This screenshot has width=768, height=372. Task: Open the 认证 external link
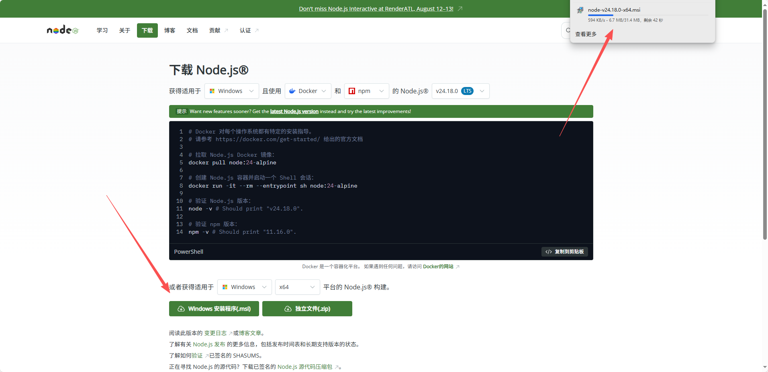point(249,30)
